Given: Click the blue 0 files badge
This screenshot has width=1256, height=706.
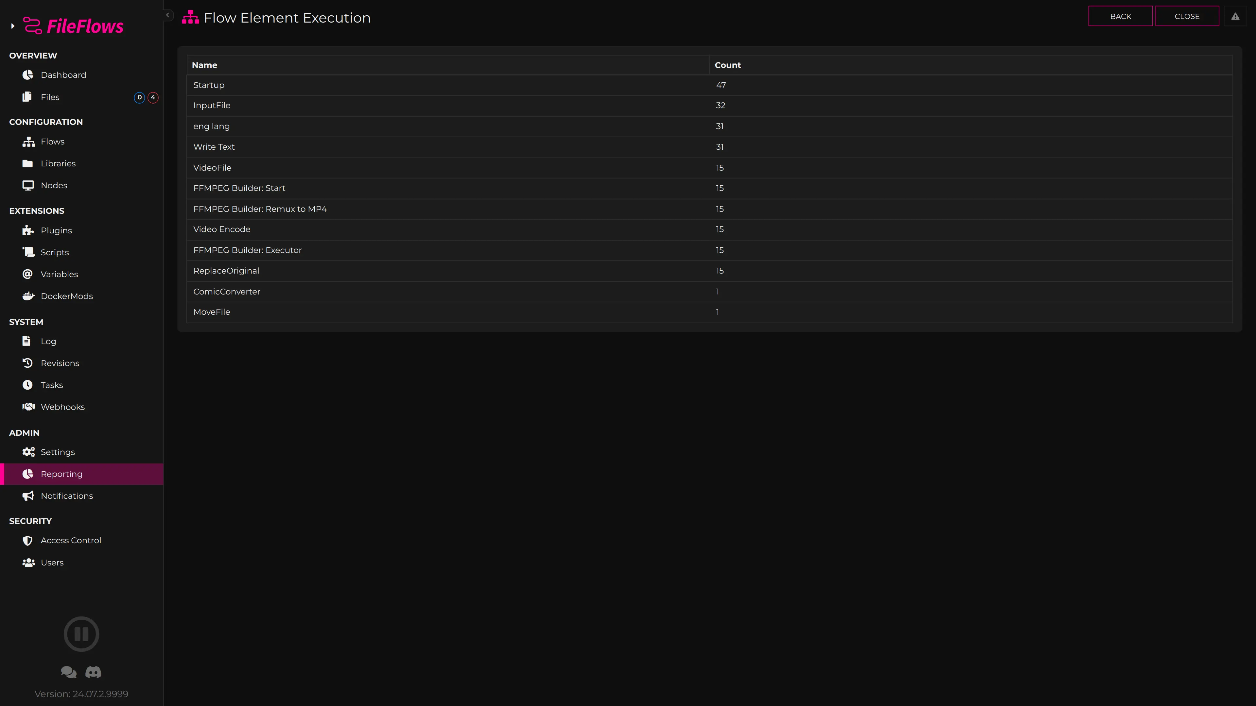Looking at the screenshot, I should (139, 97).
